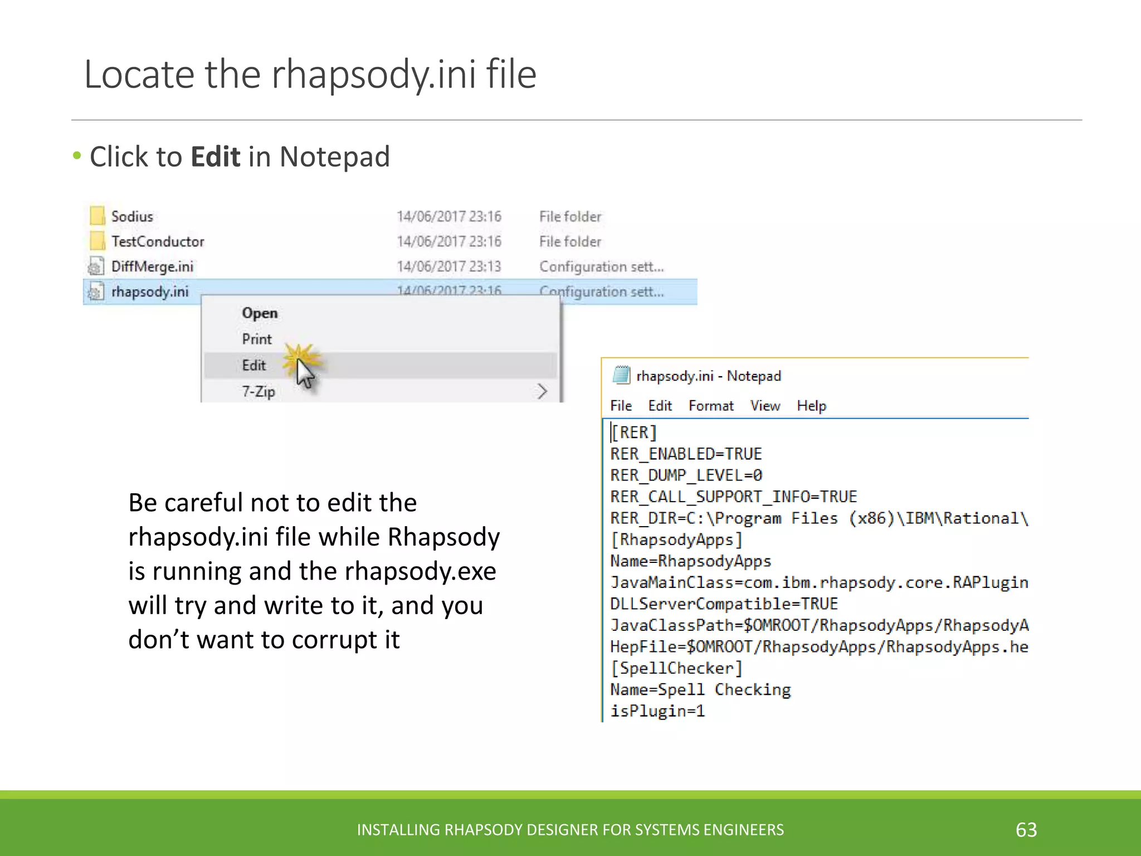
Task: Click the File folder type for Sodius
Action: [x=570, y=216]
